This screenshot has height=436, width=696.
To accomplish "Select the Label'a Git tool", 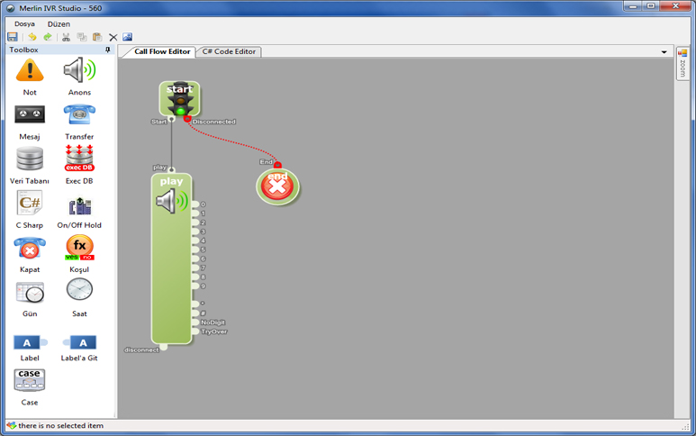I will click(x=79, y=349).
